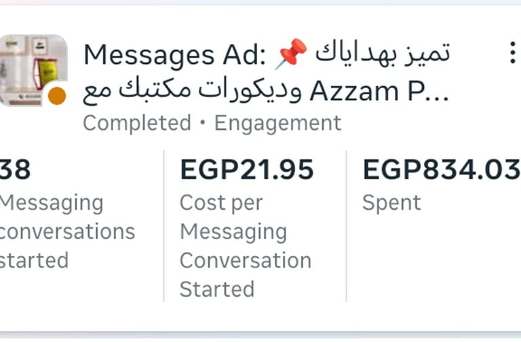
Task: Click the "Completed" status label
Action: pyautogui.click(x=137, y=123)
